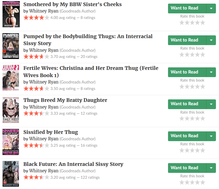Open the Black Future cover thumbnail
Image resolution: width=219 pixels, height=189 pixels.
(x=11, y=174)
